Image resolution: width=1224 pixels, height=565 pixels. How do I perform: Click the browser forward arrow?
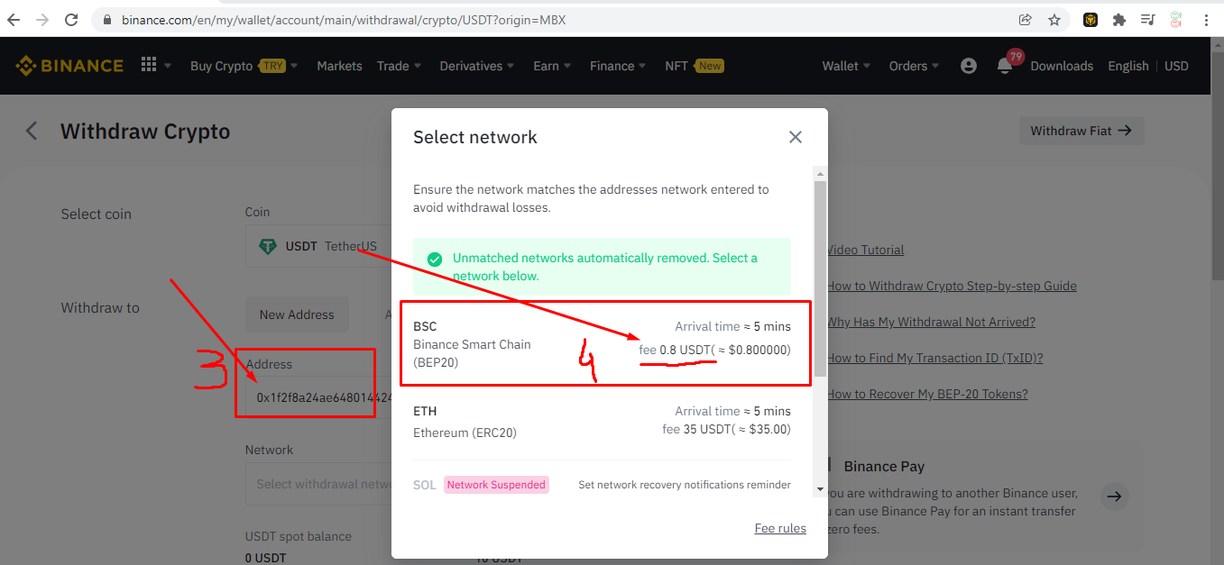(x=41, y=19)
